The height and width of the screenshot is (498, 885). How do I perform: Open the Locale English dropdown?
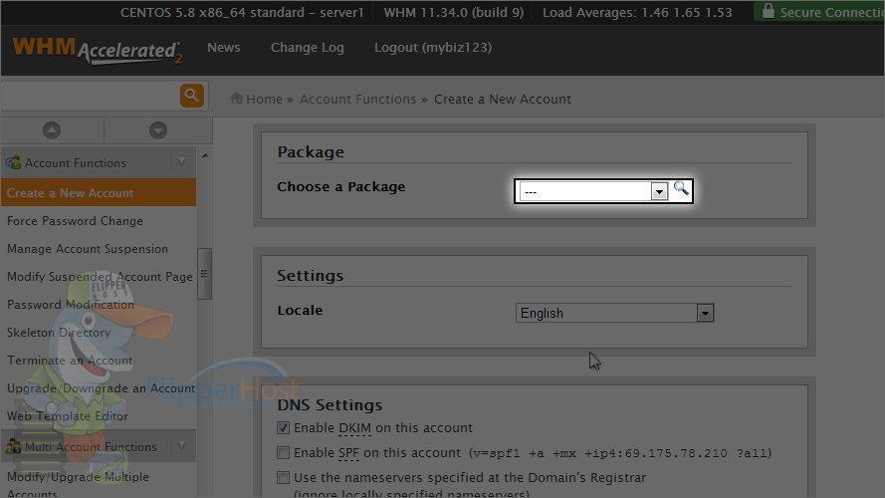614,313
